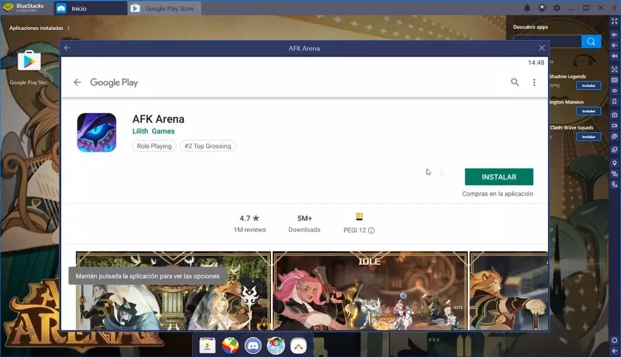
Task: Select the Role Playing category chip
Action: tap(154, 146)
